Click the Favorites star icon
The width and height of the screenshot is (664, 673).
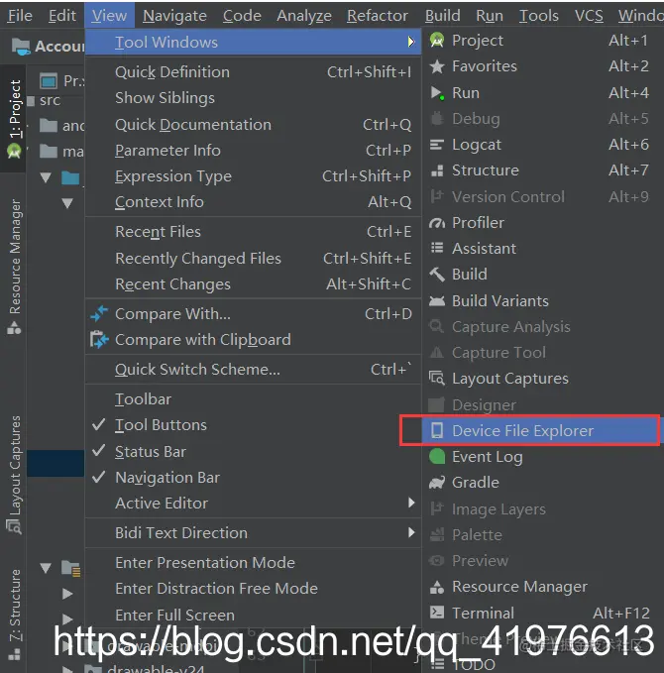(437, 66)
